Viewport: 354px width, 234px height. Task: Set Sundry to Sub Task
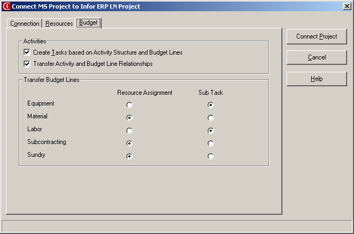tap(211, 156)
